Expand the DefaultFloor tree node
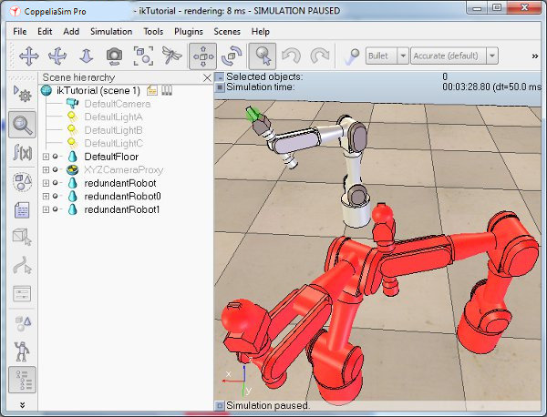The height and width of the screenshot is (417, 547). [46, 157]
